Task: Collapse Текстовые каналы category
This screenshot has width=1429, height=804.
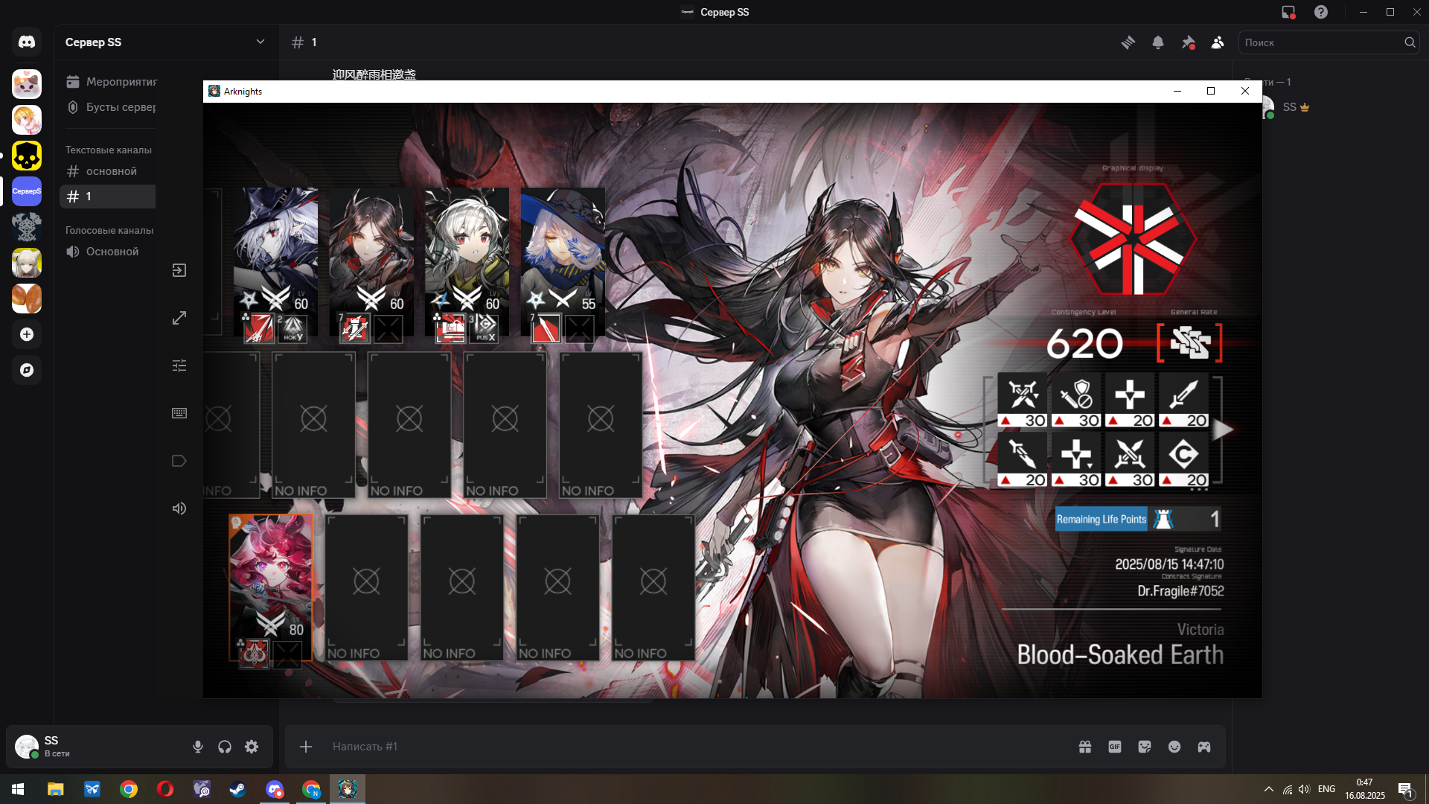Action: point(109,150)
